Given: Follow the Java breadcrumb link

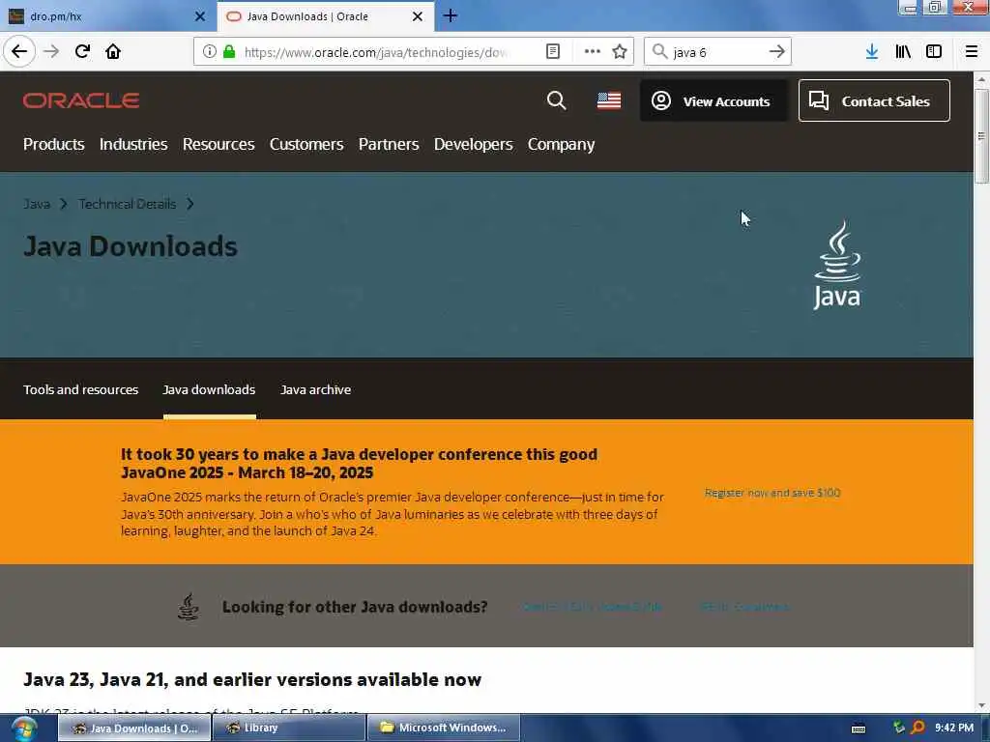Looking at the screenshot, I should point(37,204).
